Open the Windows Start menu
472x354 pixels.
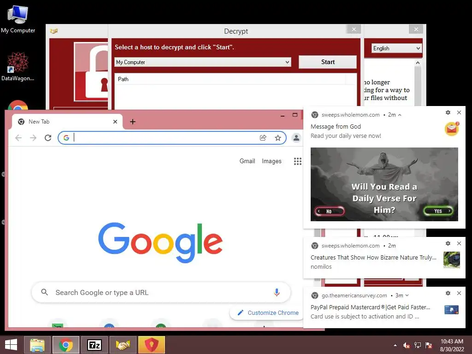click(11, 345)
